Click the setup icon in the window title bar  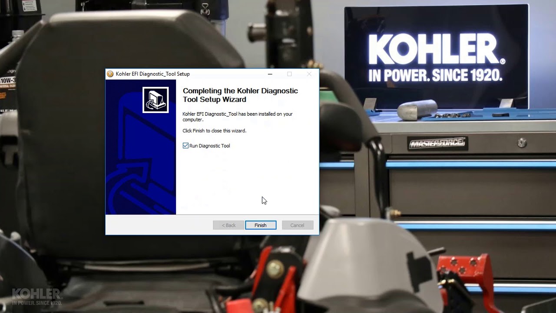coord(110,74)
